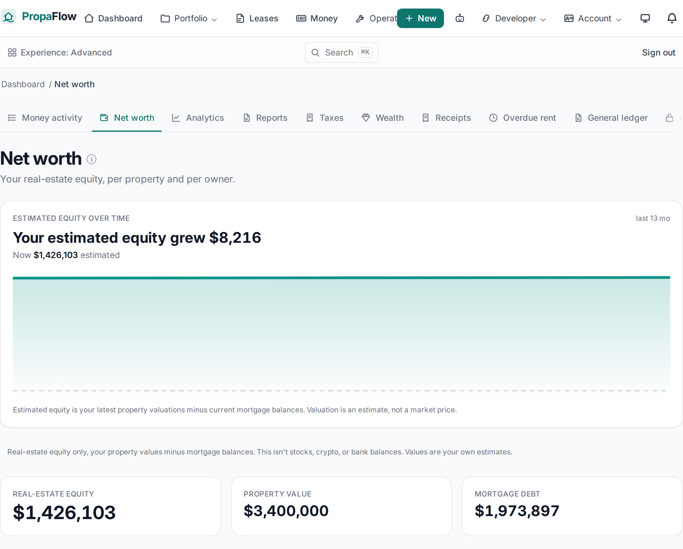Image resolution: width=683 pixels, height=549 pixels.
Task: Open the Reports tab
Action: click(x=265, y=118)
